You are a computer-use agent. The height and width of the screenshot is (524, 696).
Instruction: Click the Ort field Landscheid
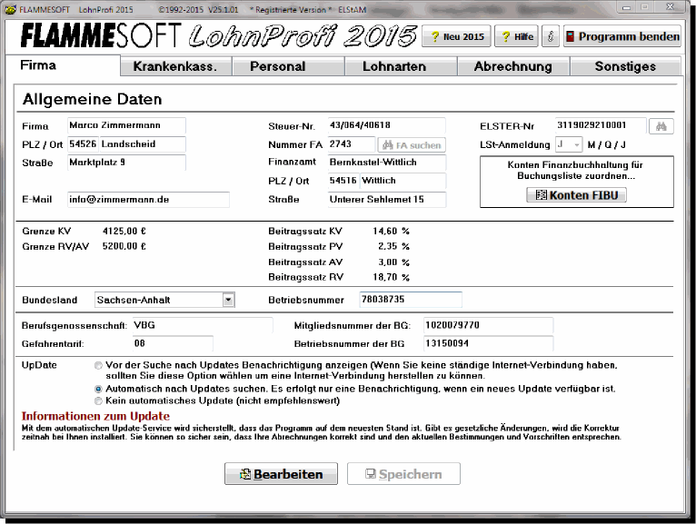pyautogui.click(x=143, y=144)
